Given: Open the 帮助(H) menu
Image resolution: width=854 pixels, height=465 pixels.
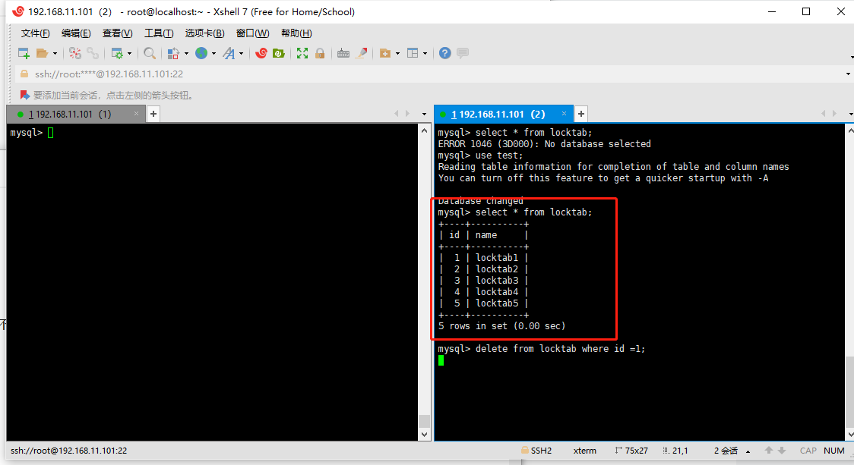Looking at the screenshot, I should [296, 33].
